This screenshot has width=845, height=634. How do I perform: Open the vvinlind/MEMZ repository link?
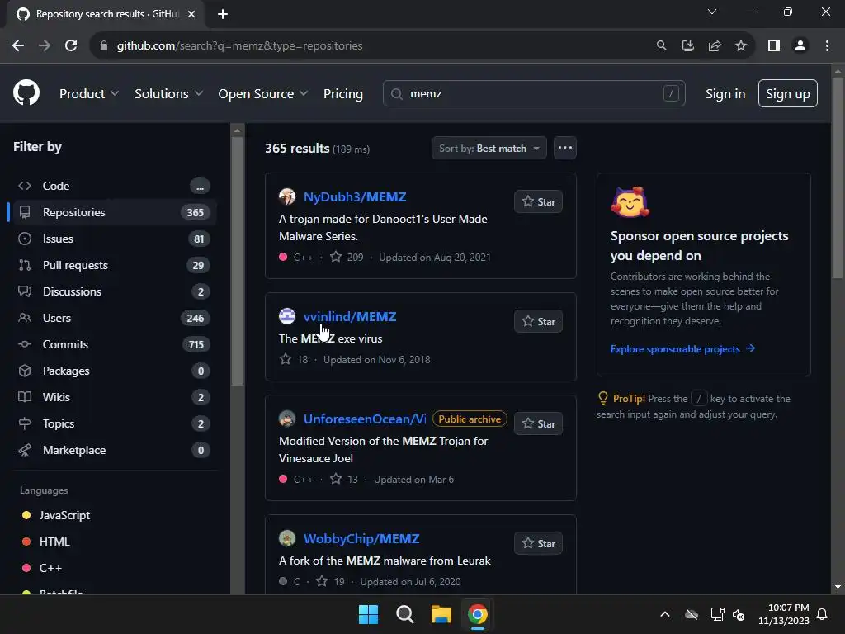point(350,316)
